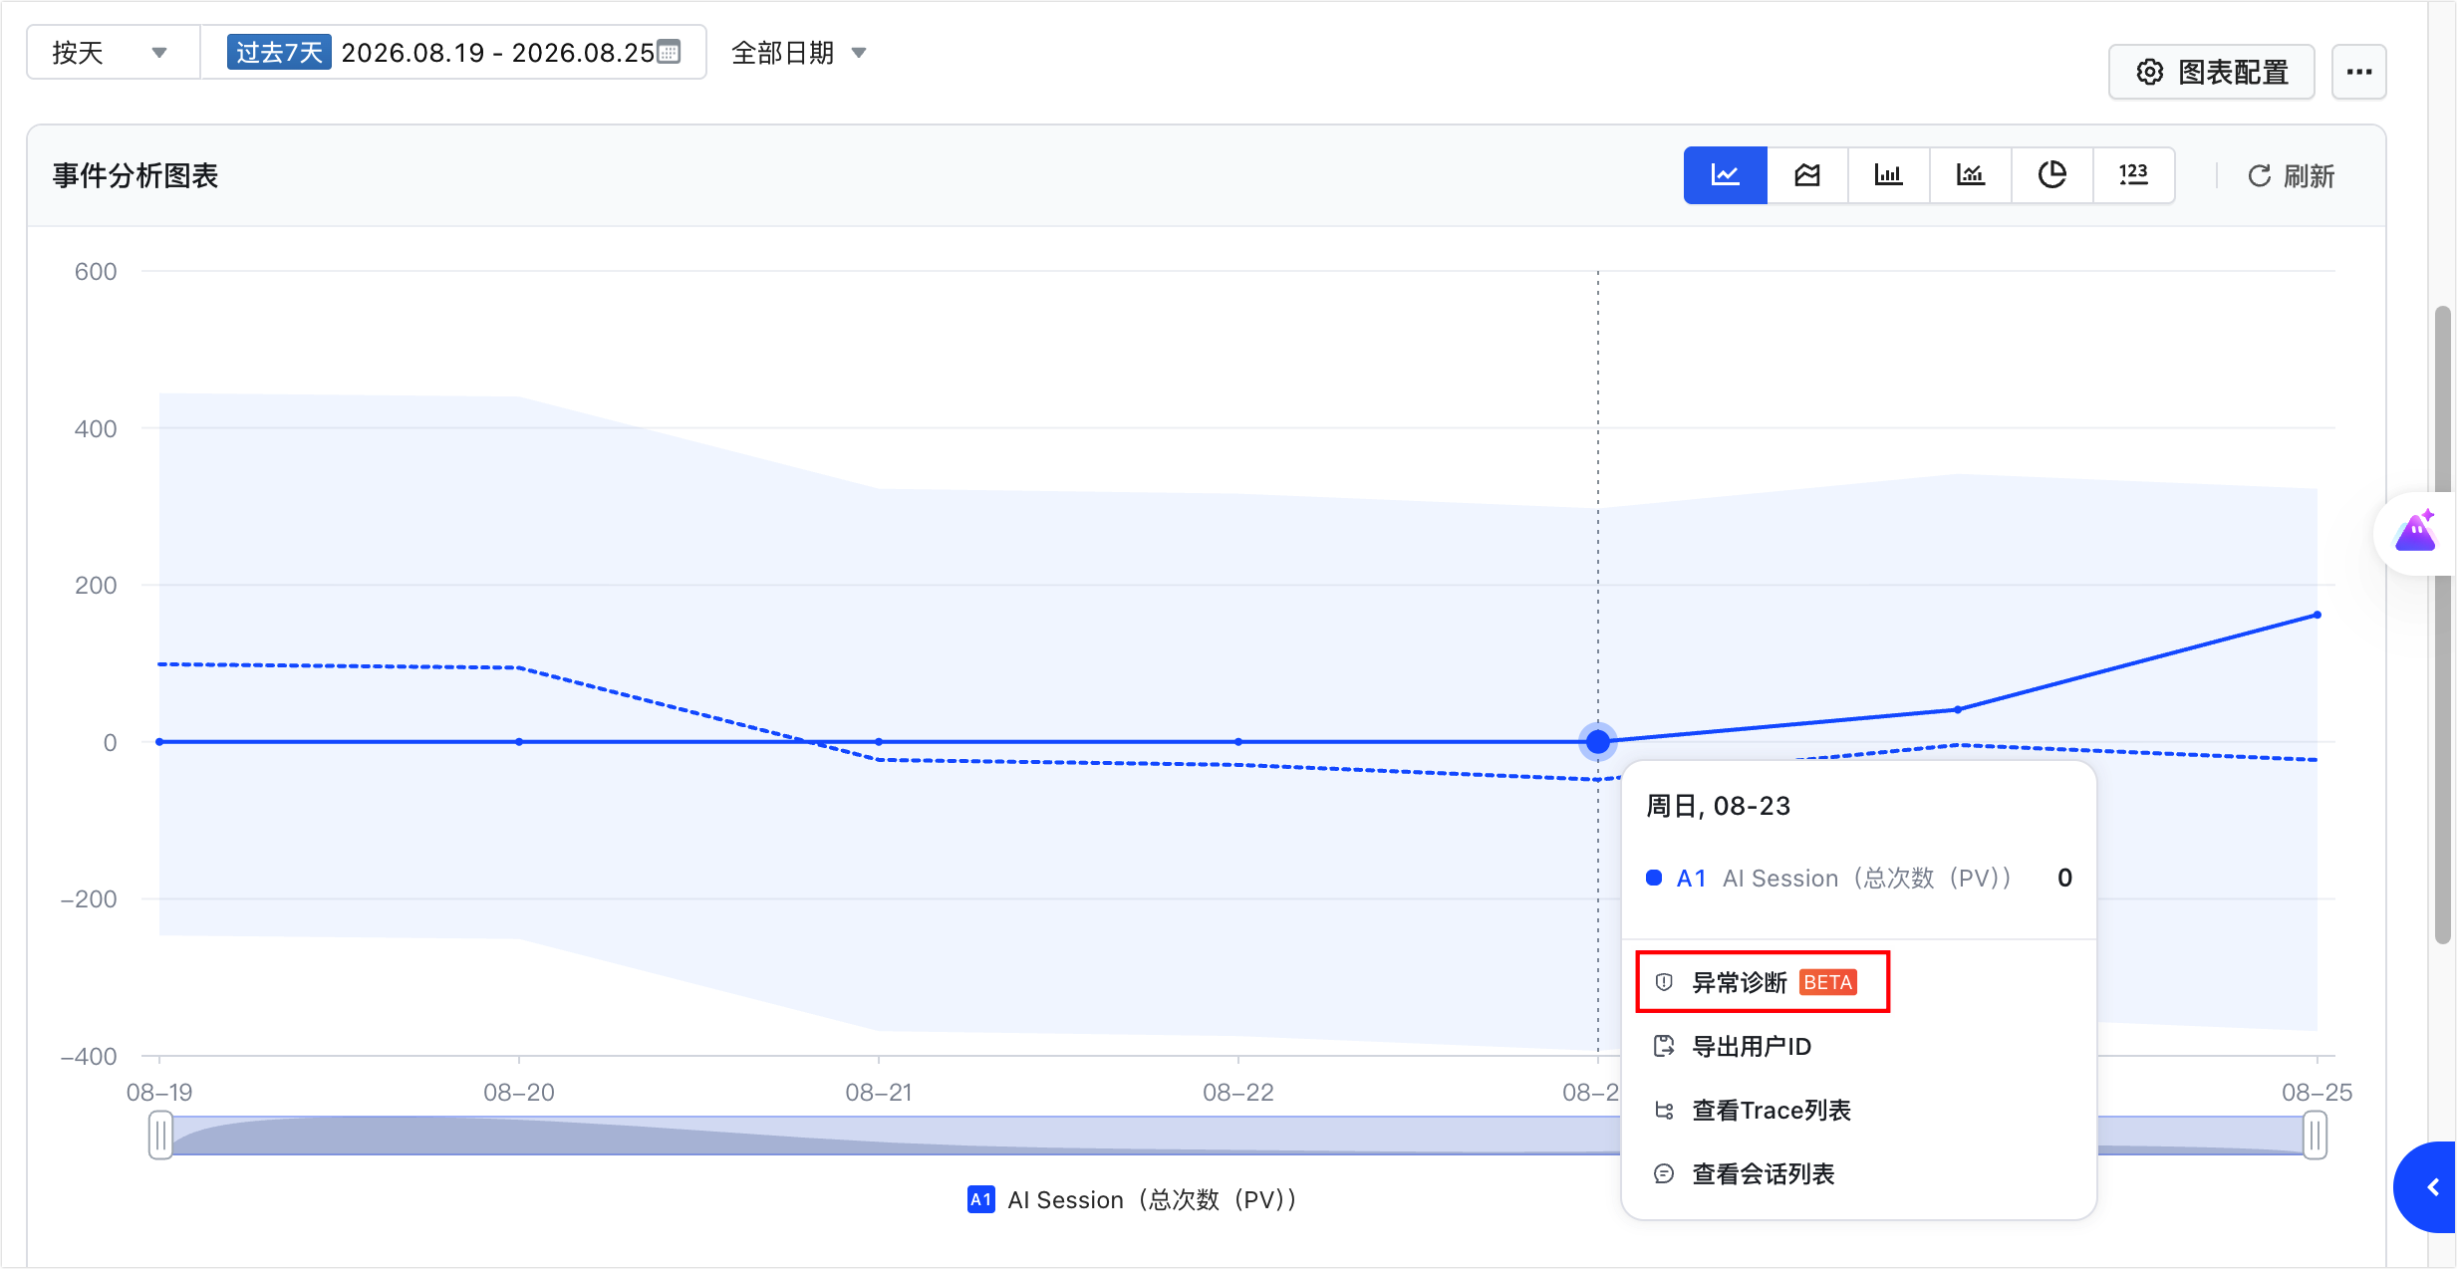
Task: Click the 08-21 x-axis label
Action: (878, 1092)
